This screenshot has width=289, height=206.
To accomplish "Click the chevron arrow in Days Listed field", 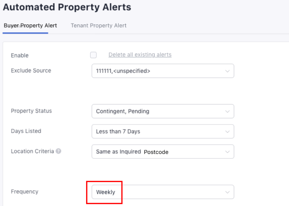I will point(227,132).
